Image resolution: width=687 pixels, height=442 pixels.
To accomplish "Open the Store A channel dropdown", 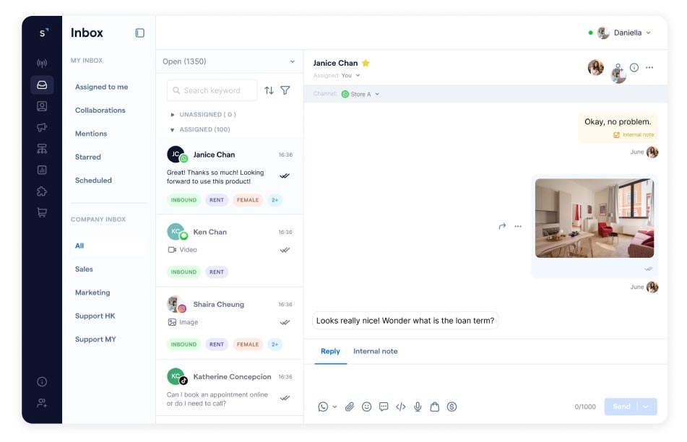I will (360, 95).
